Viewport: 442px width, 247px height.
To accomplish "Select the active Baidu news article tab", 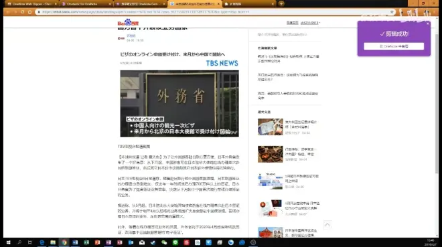I will tap(194, 4).
